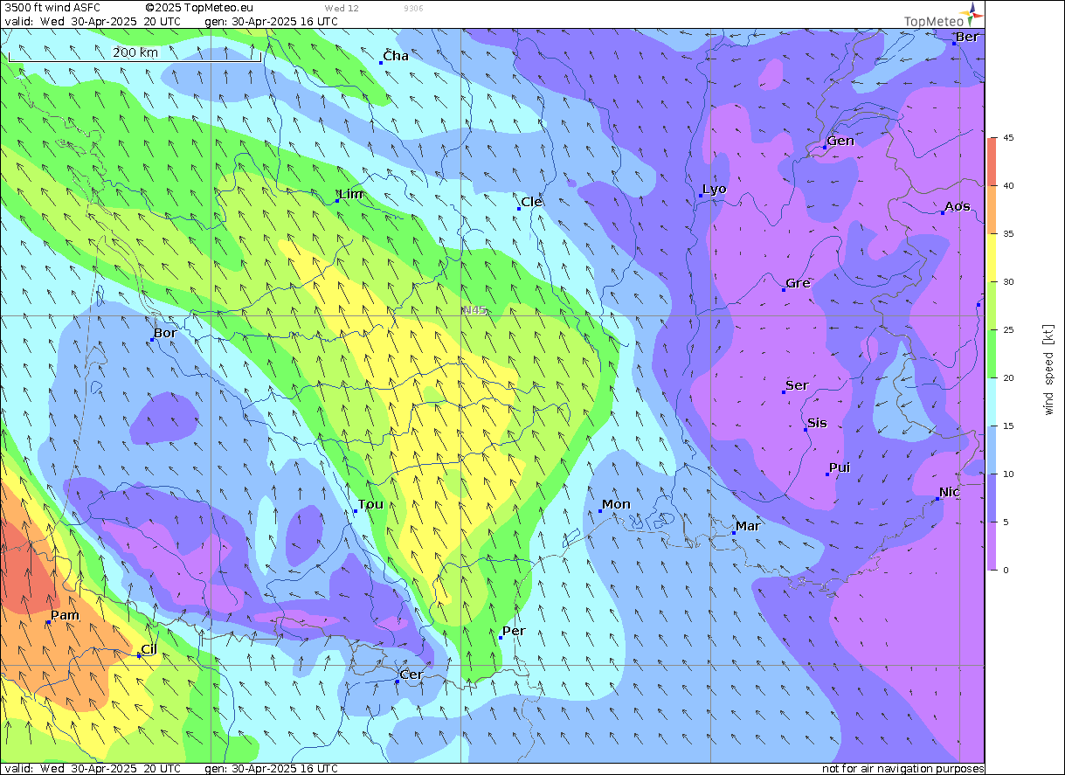Click the 20-25 kt green legend band
Viewport: 1065px width, 775px height.
992,354
